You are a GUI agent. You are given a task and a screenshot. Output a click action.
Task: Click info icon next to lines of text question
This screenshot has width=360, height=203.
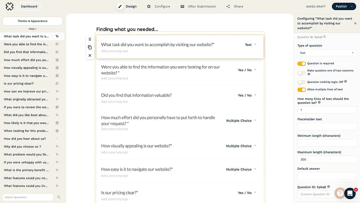click(x=319, y=103)
